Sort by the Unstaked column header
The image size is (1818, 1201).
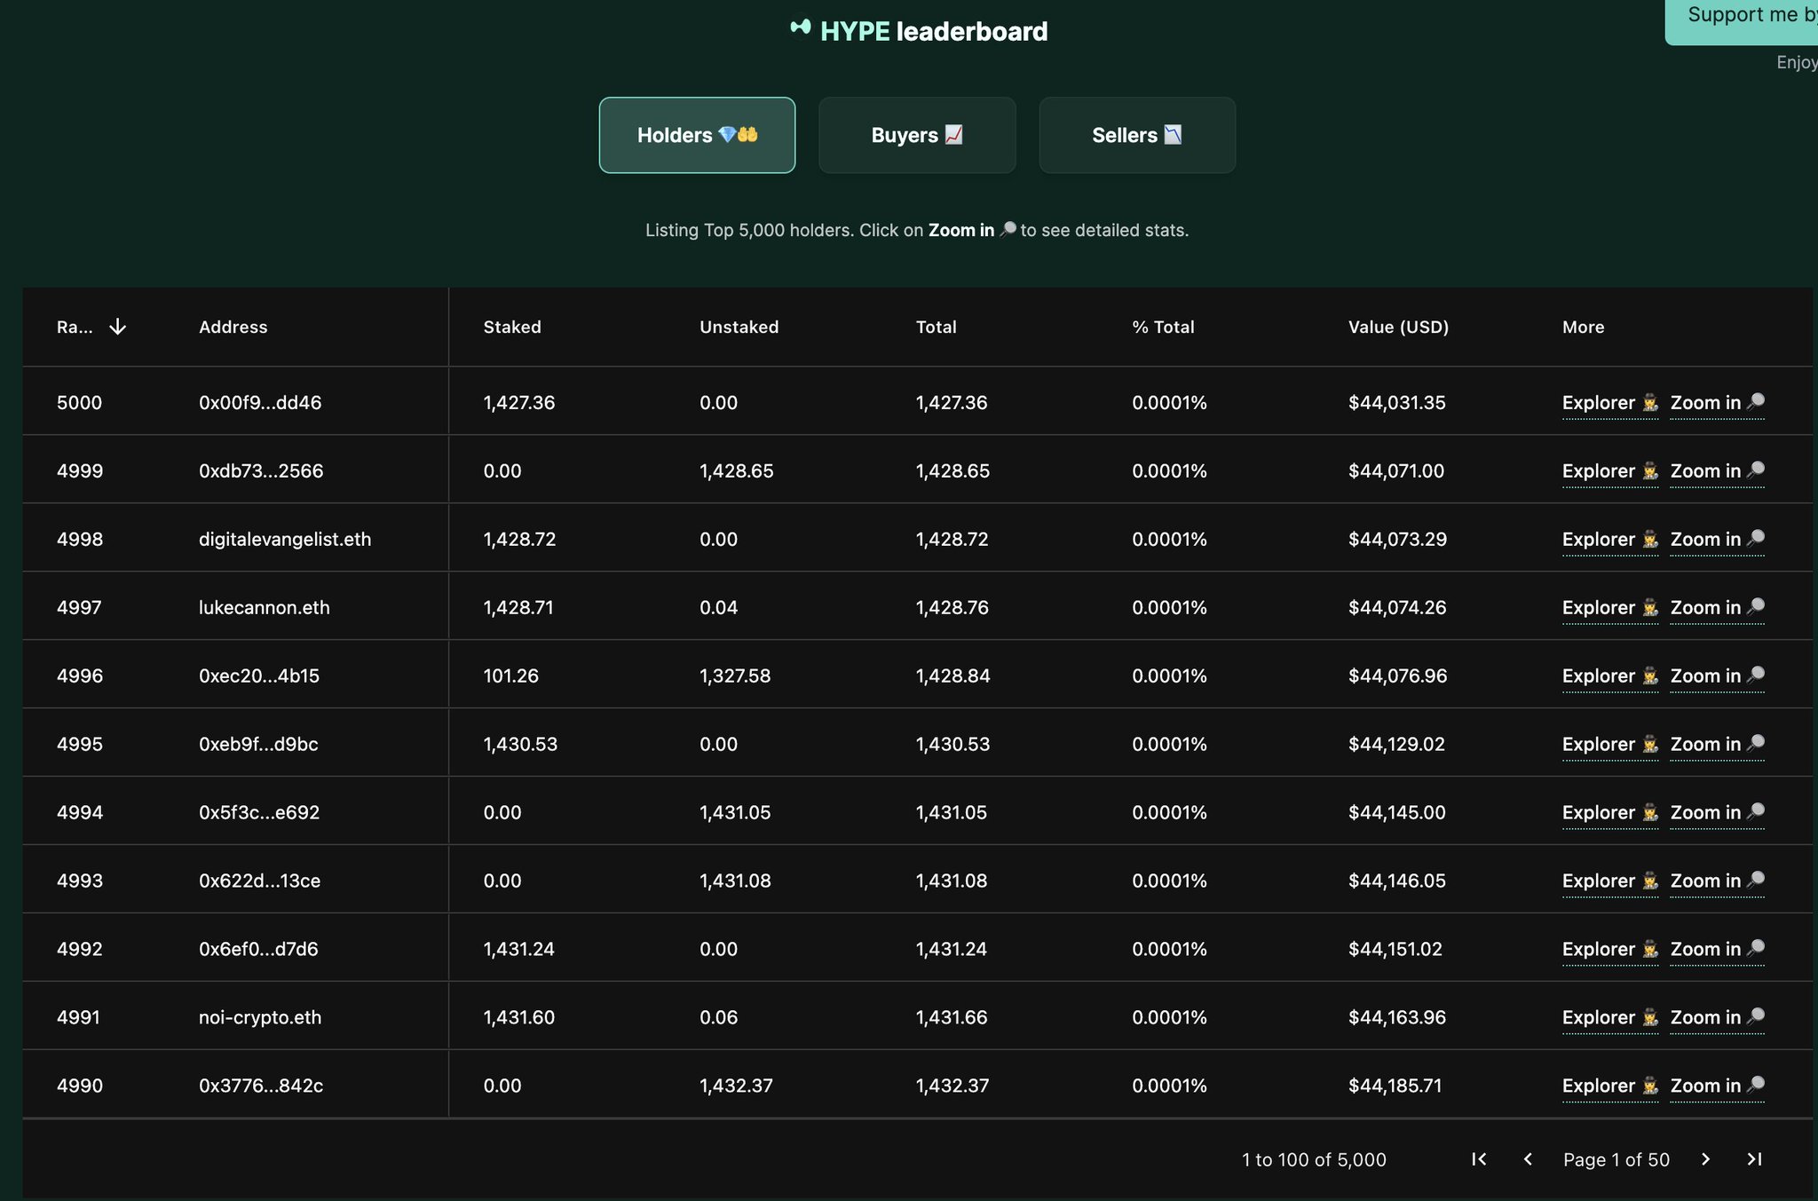(x=739, y=327)
